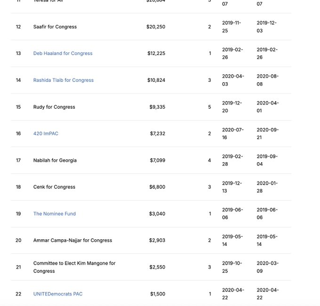The image size is (320, 306).
Task: Click the Cenk for Congress name
Action: click(54, 187)
